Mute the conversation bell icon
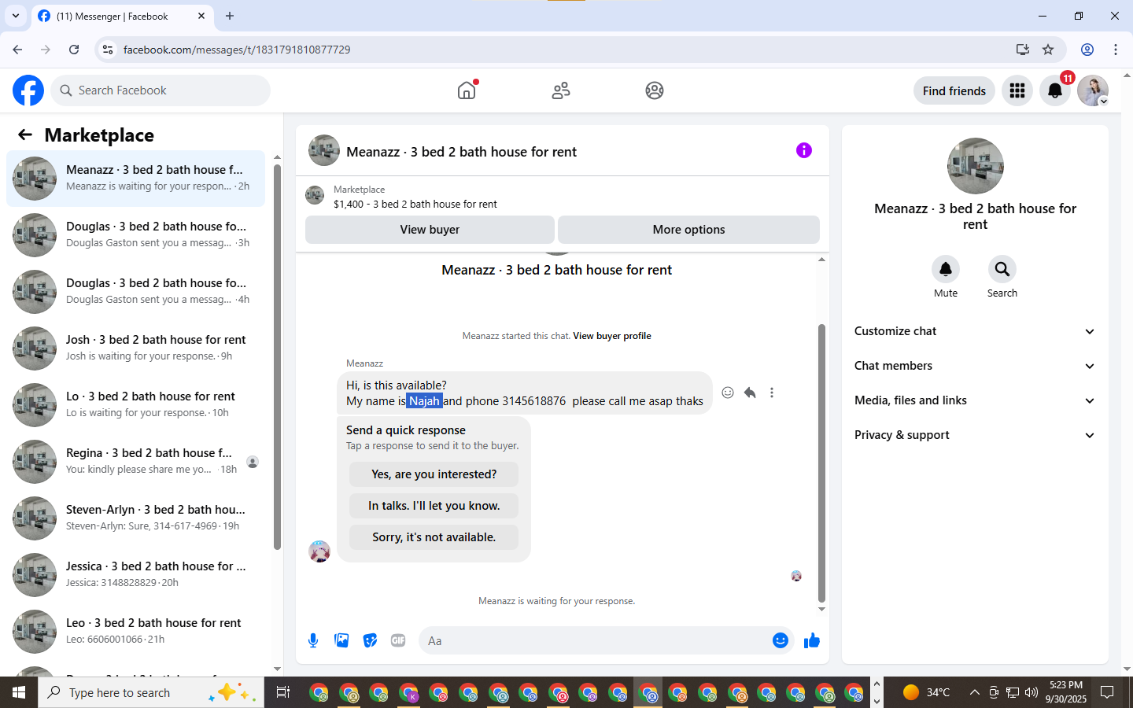This screenshot has width=1133, height=708. 946,269
